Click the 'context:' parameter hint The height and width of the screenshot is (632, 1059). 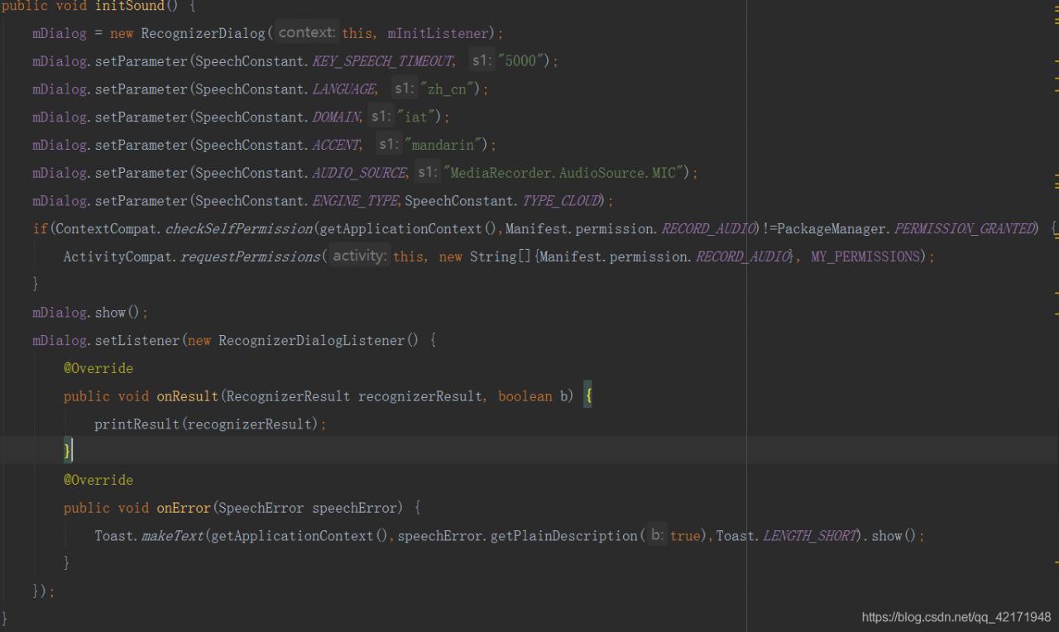(307, 32)
